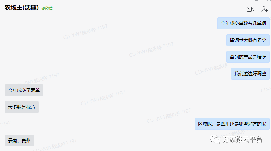Start a voice or video call
The height and width of the screenshot is (151, 271).
point(250,9)
